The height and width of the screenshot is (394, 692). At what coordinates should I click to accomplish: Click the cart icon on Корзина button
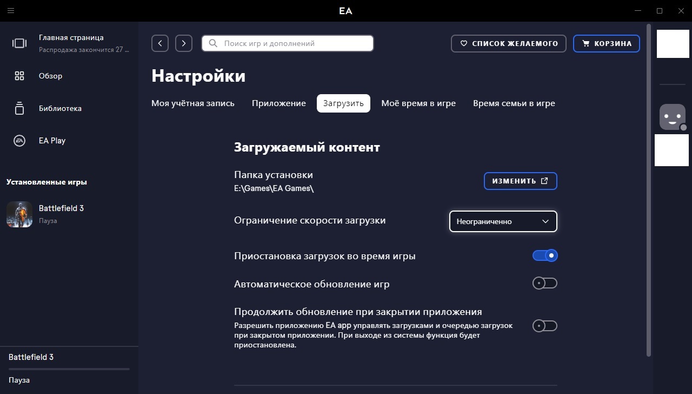click(585, 43)
